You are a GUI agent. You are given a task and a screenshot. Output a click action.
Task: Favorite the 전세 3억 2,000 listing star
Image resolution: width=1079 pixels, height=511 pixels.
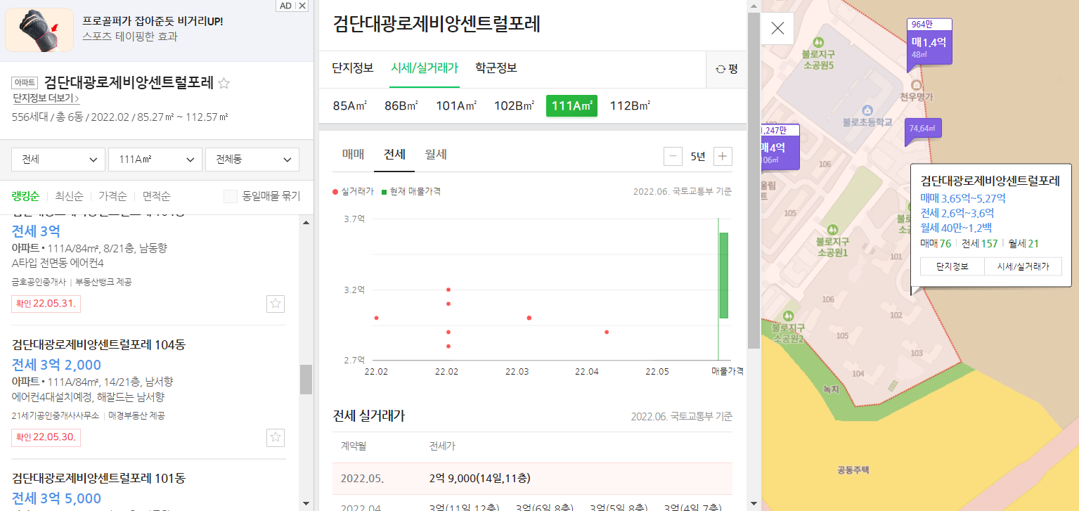click(276, 437)
